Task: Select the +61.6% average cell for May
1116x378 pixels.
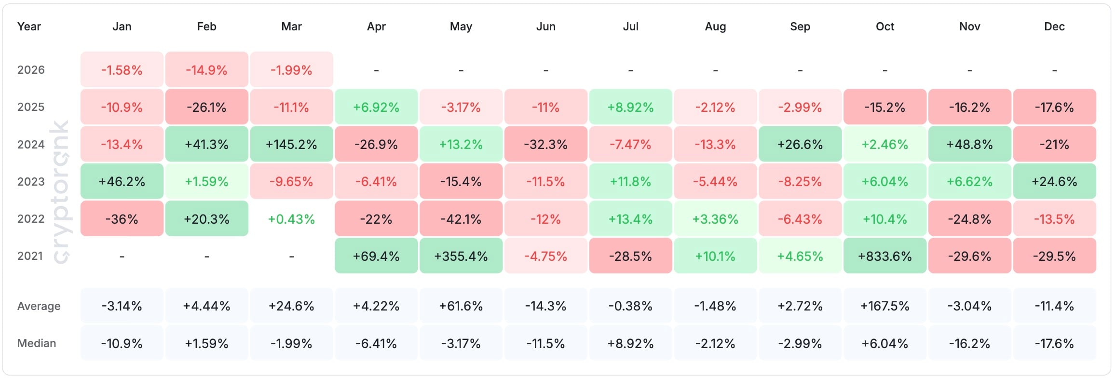Action: pos(461,306)
